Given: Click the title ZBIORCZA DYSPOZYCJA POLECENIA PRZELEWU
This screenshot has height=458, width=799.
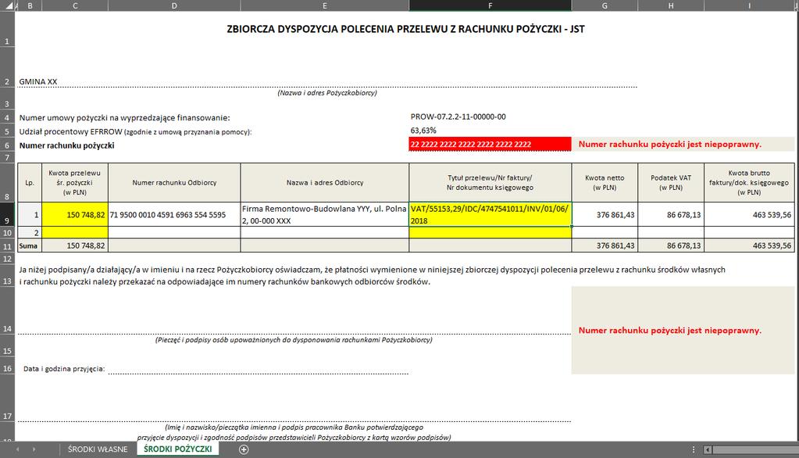Looking at the screenshot, I should 405,29.
